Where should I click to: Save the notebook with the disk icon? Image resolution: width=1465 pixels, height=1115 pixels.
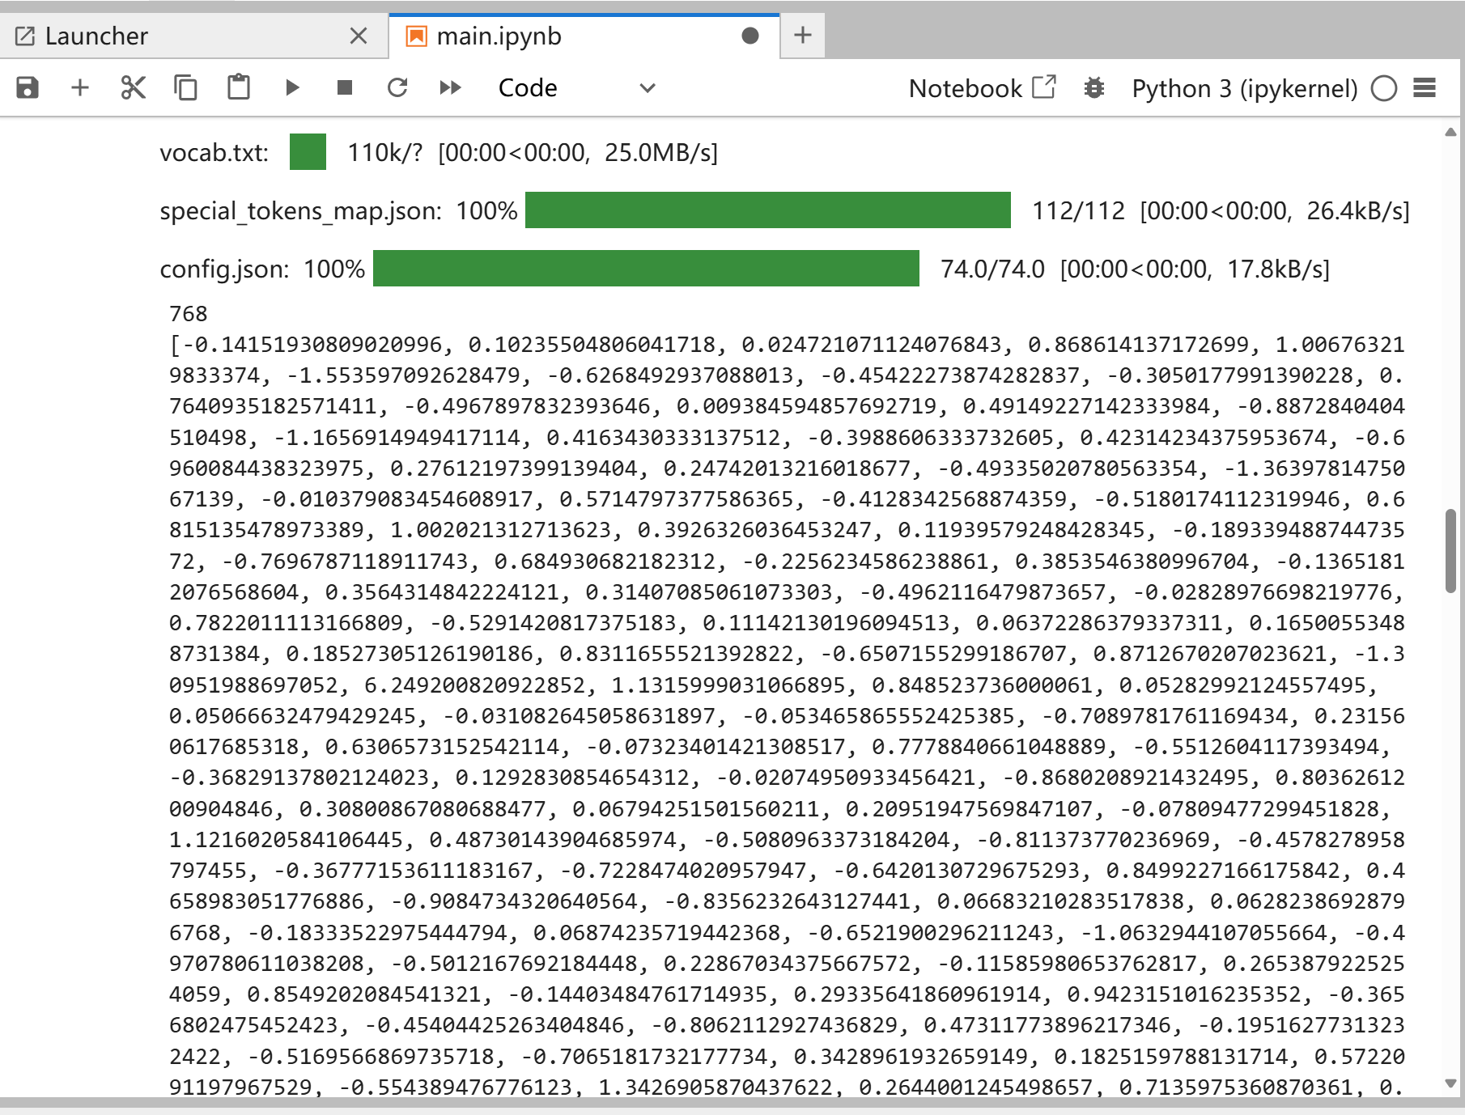pyautogui.click(x=28, y=87)
